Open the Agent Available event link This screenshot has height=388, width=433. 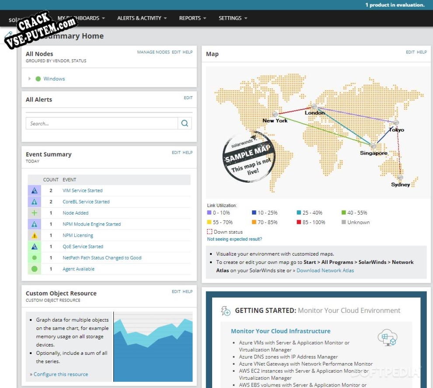coord(78,269)
